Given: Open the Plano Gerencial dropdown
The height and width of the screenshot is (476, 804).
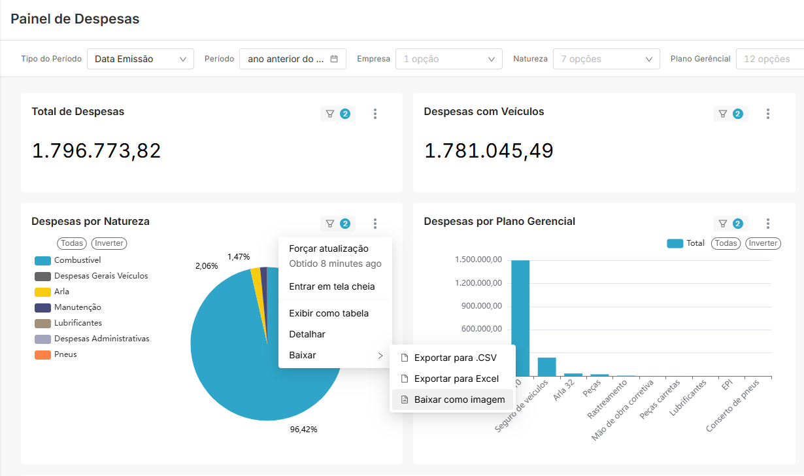Looking at the screenshot, I should [770, 59].
